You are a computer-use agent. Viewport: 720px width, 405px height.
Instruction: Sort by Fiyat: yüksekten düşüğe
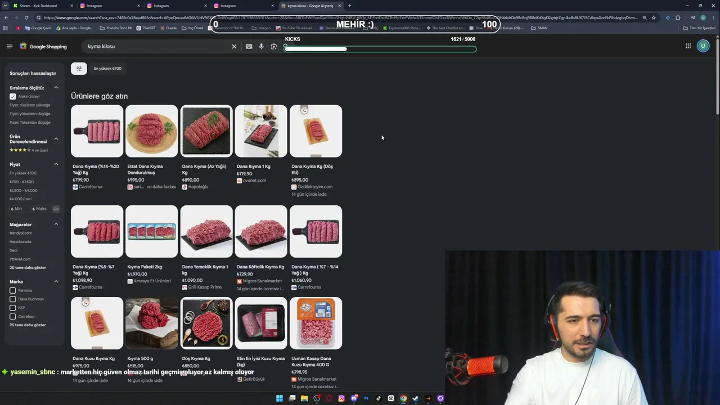30,114
